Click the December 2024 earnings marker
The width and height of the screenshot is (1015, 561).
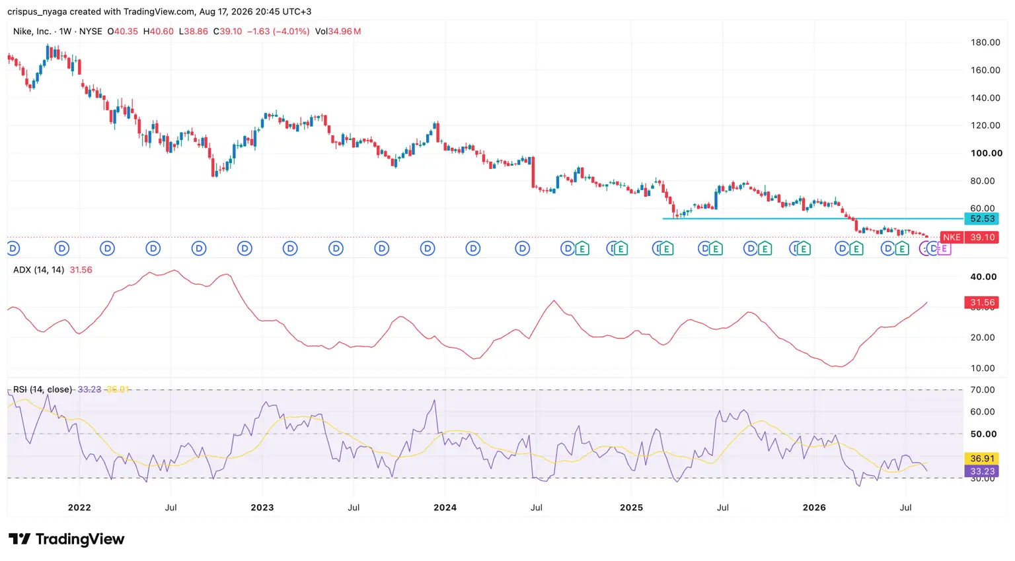pos(620,249)
